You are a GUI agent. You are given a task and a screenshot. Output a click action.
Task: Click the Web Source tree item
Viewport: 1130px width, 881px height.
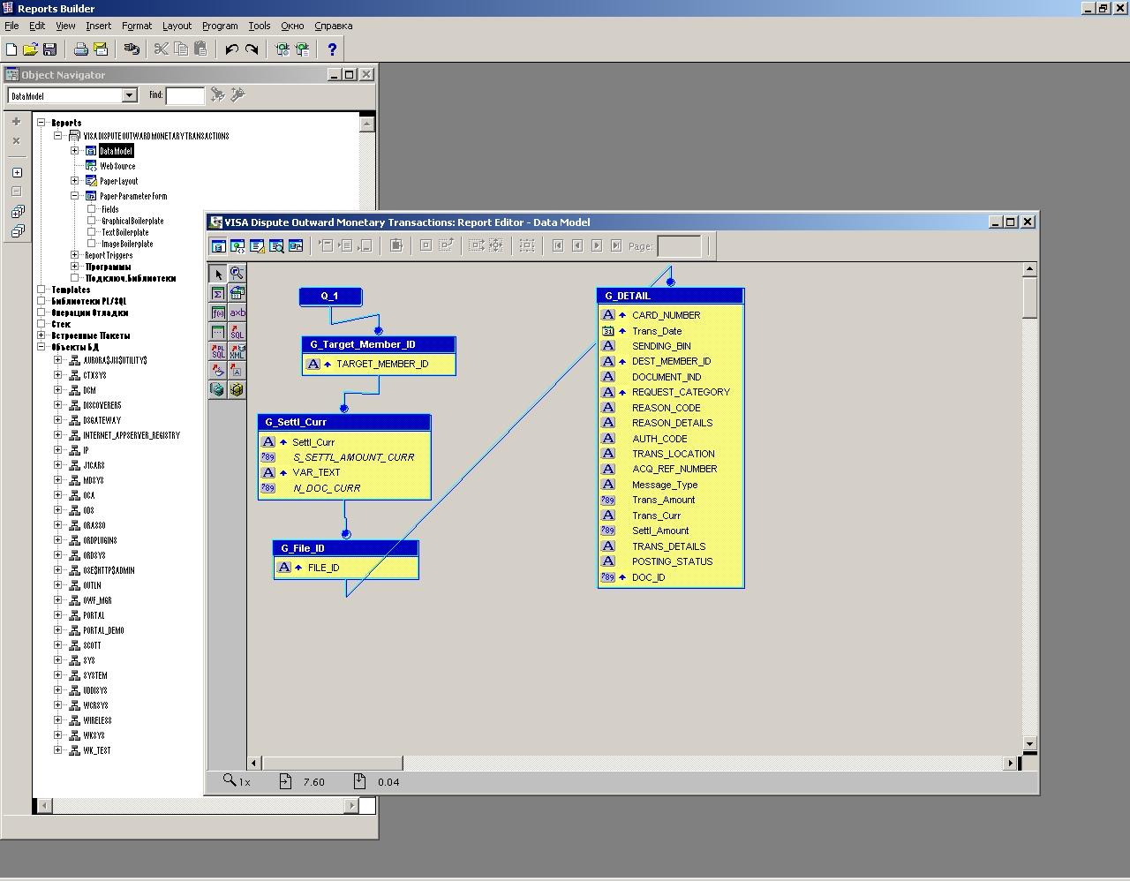[117, 166]
